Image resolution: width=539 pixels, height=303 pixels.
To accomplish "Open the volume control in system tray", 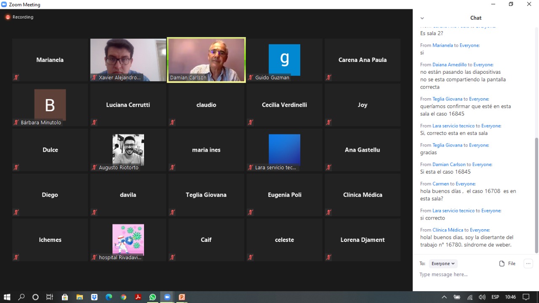I will point(482,297).
